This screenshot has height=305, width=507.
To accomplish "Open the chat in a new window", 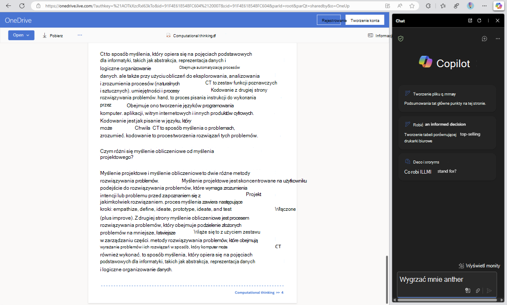I will pyautogui.click(x=470, y=21).
